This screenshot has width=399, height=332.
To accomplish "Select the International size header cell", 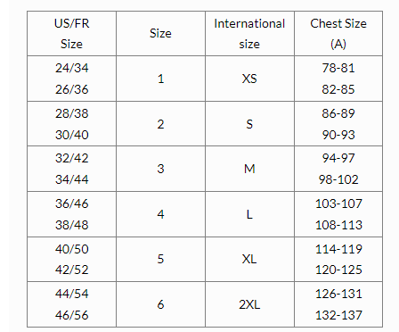I will click(x=249, y=34).
